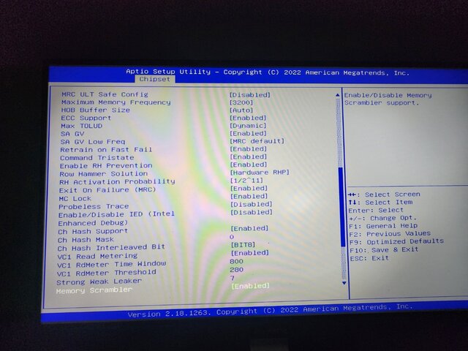Disable Enable RH Prevention setting
468x351 pixels.
[x=249, y=165]
